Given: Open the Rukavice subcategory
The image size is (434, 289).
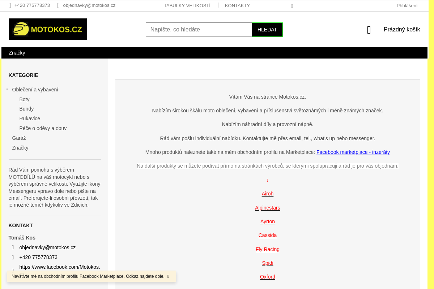Looking at the screenshot, I should coord(30,118).
